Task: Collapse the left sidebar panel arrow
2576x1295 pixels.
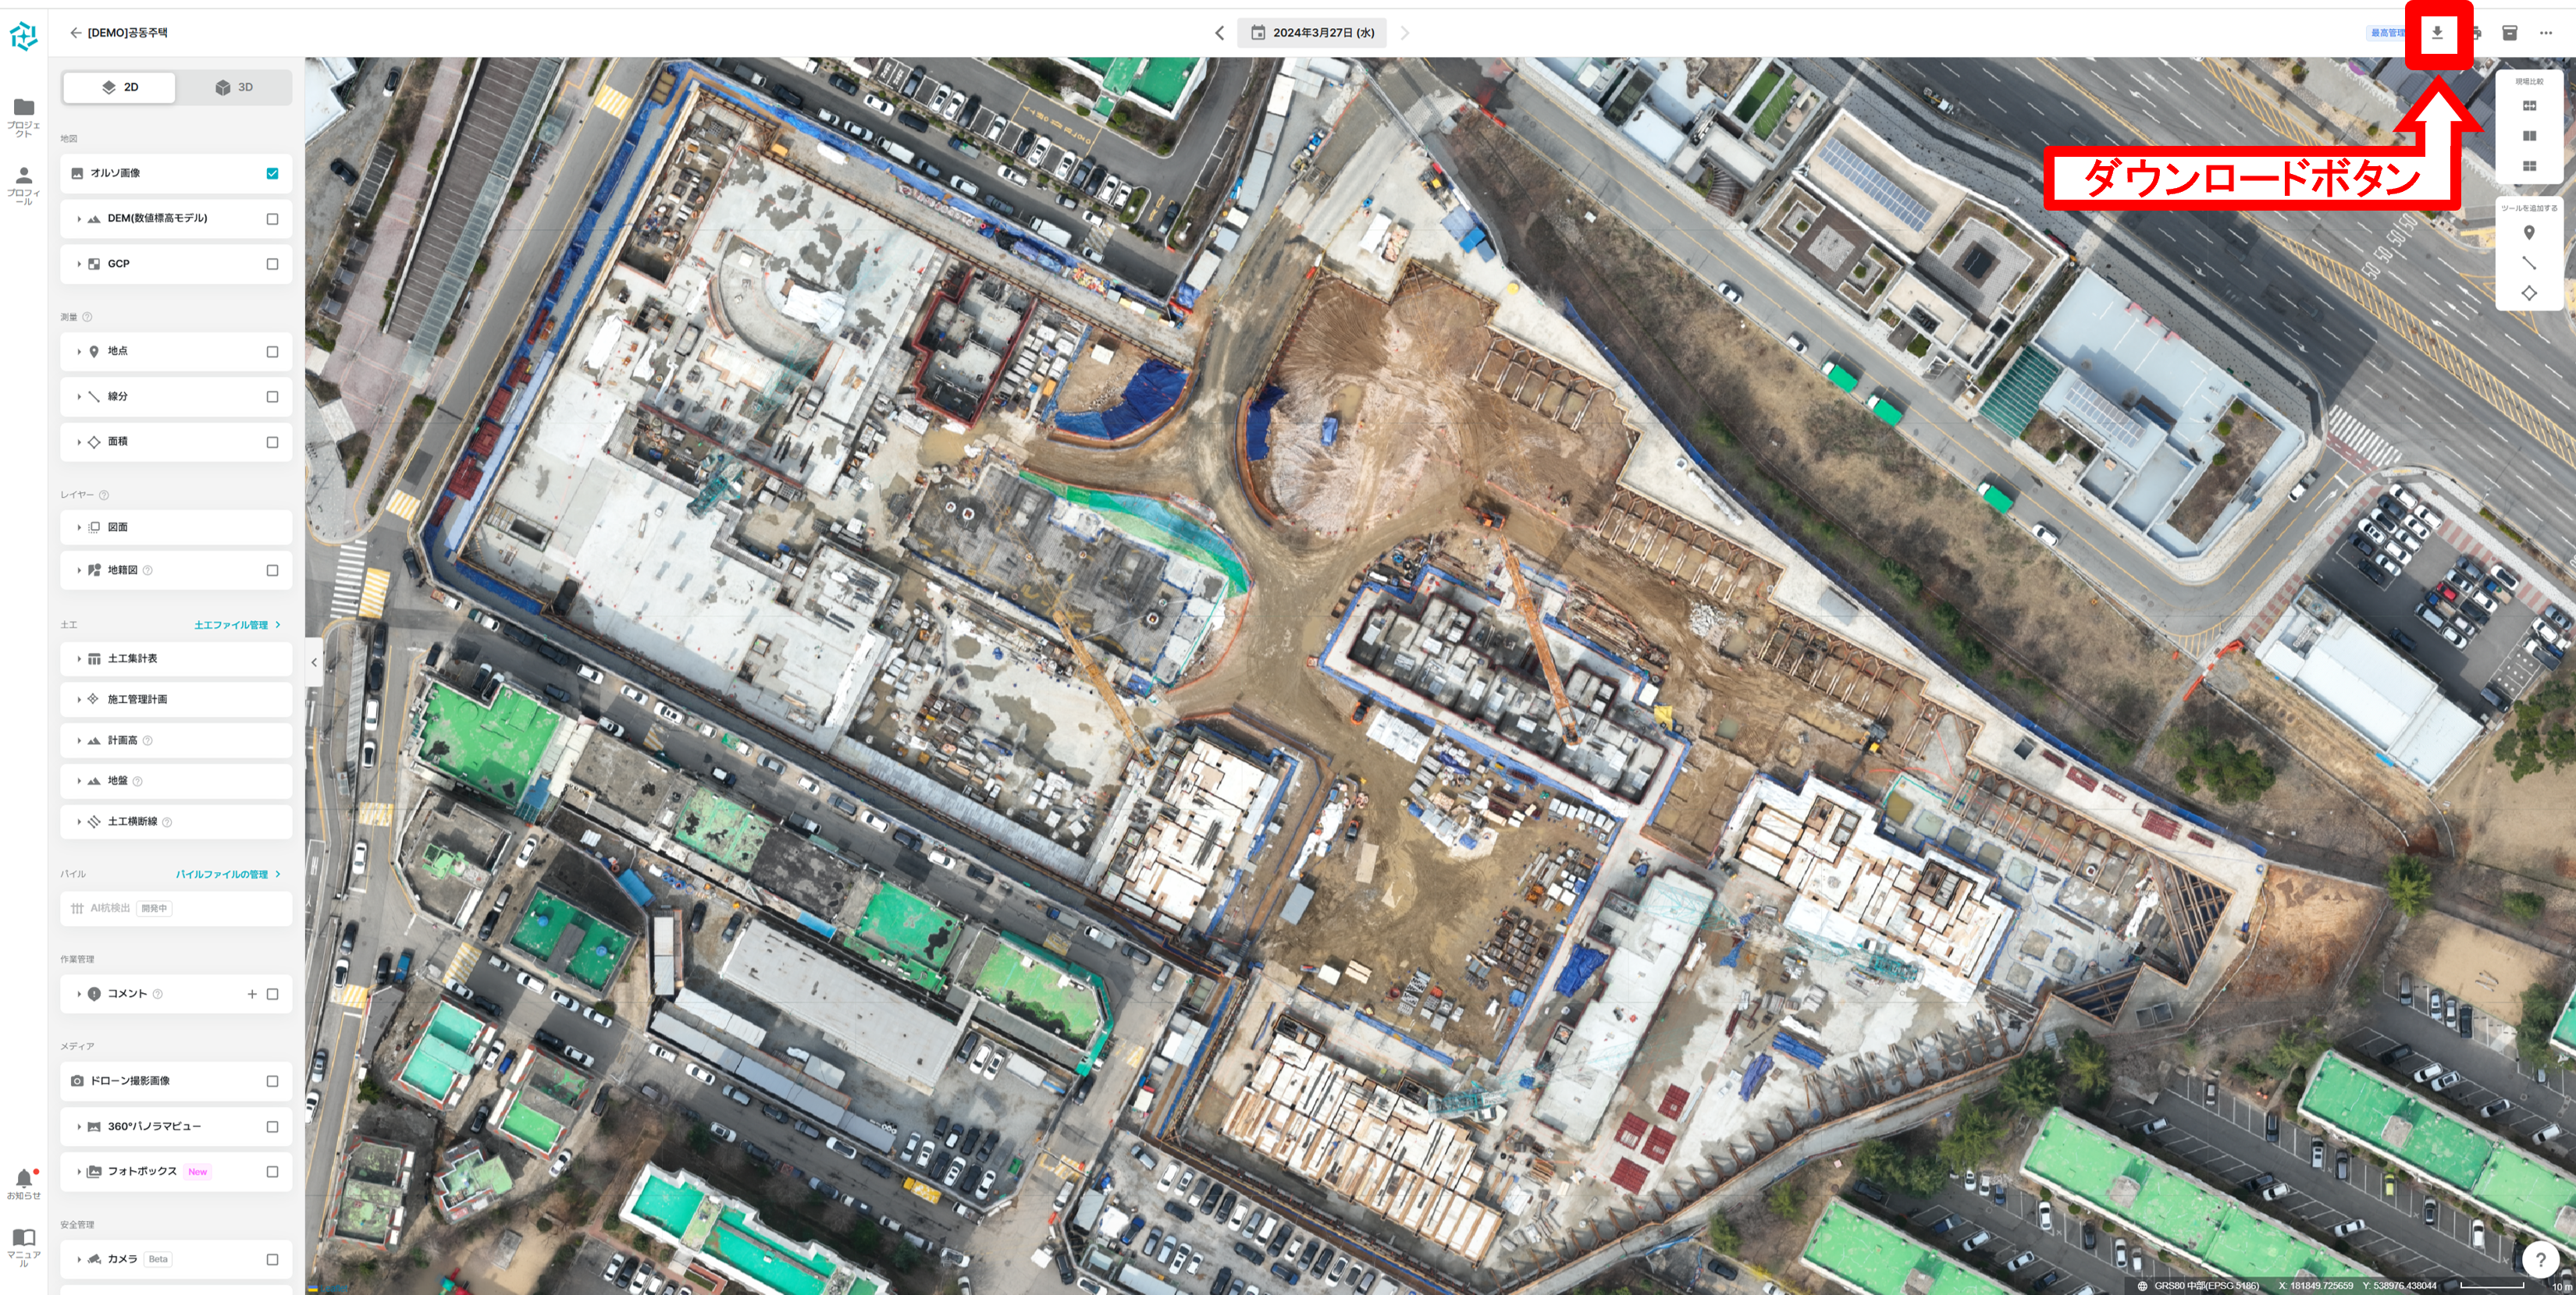Action: [x=314, y=662]
